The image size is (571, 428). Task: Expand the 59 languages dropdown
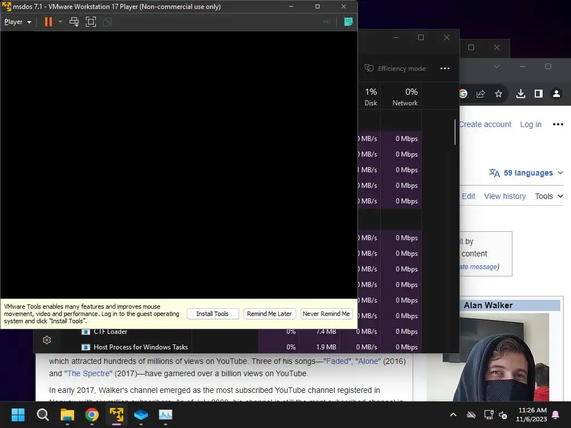(x=526, y=173)
